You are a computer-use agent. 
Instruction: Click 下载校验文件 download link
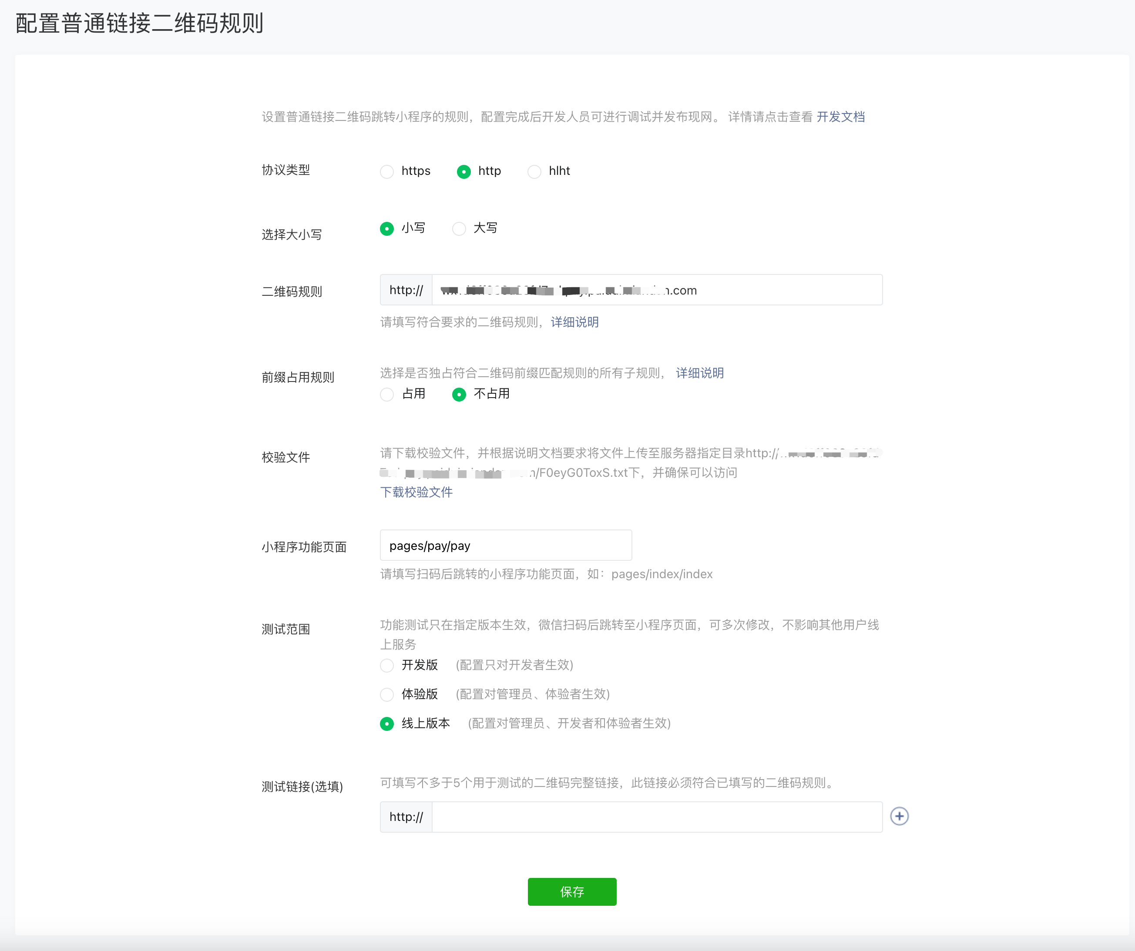pyautogui.click(x=416, y=492)
